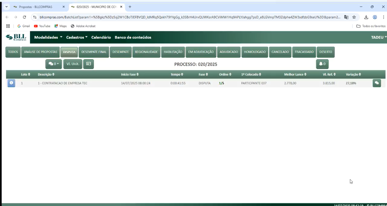Click the ID card view icon button
The width and height of the screenshot is (387, 206).
tap(88, 64)
